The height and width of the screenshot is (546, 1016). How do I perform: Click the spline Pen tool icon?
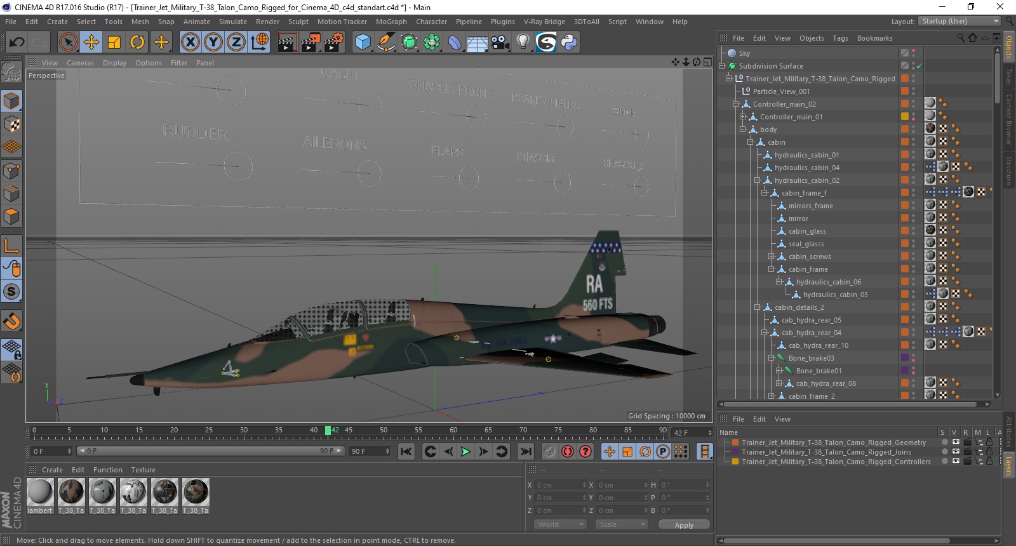pyautogui.click(x=386, y=43)
